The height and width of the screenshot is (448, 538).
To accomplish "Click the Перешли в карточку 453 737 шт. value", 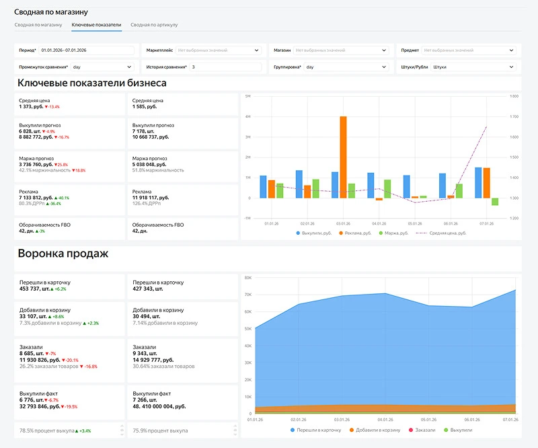I will (x=35, y=289).
